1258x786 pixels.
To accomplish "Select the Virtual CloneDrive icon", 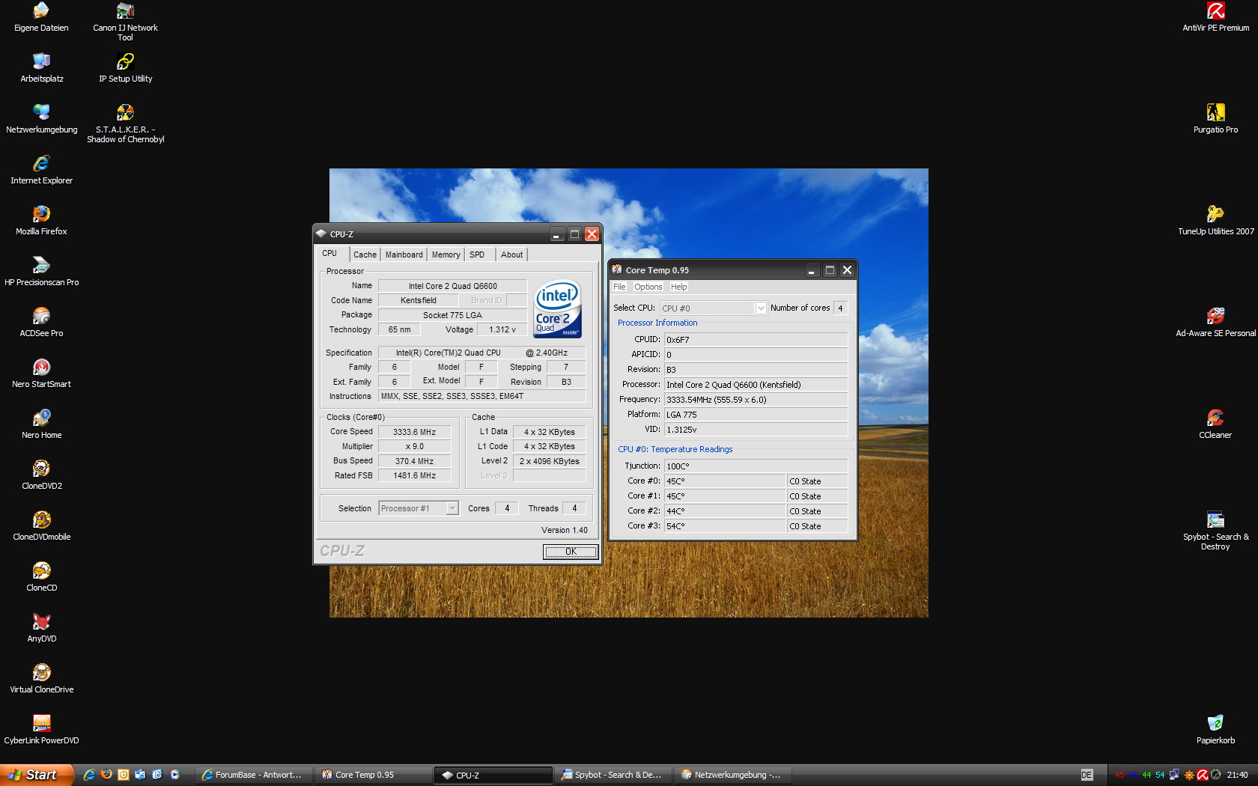I will pos(41,672).
